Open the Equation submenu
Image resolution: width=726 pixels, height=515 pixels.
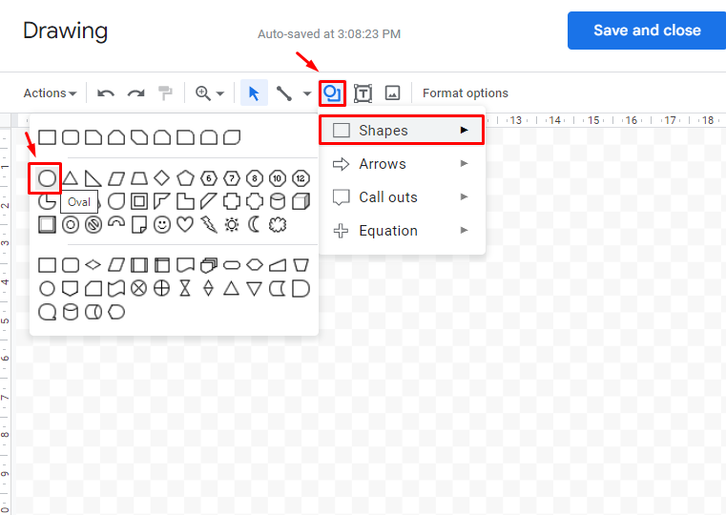(402, 231)
